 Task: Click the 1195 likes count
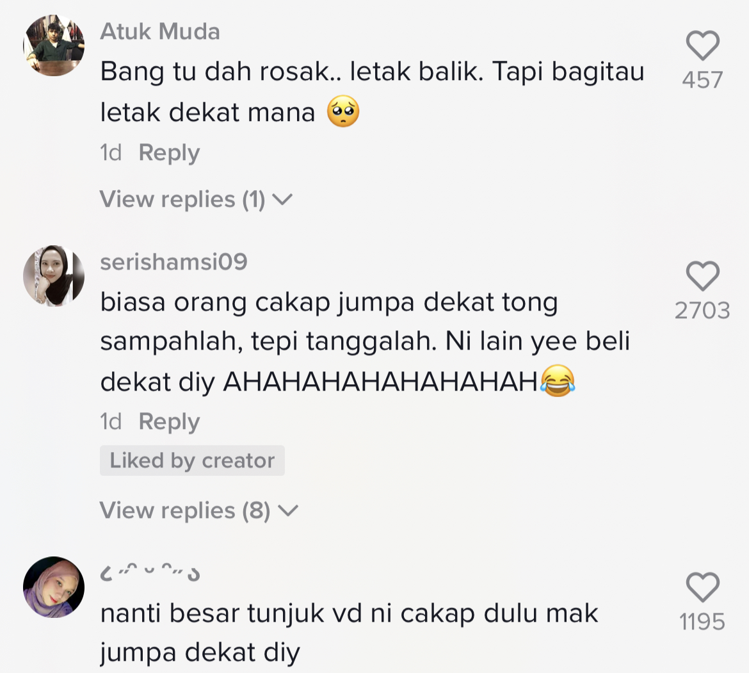click(x=703, y=622)
